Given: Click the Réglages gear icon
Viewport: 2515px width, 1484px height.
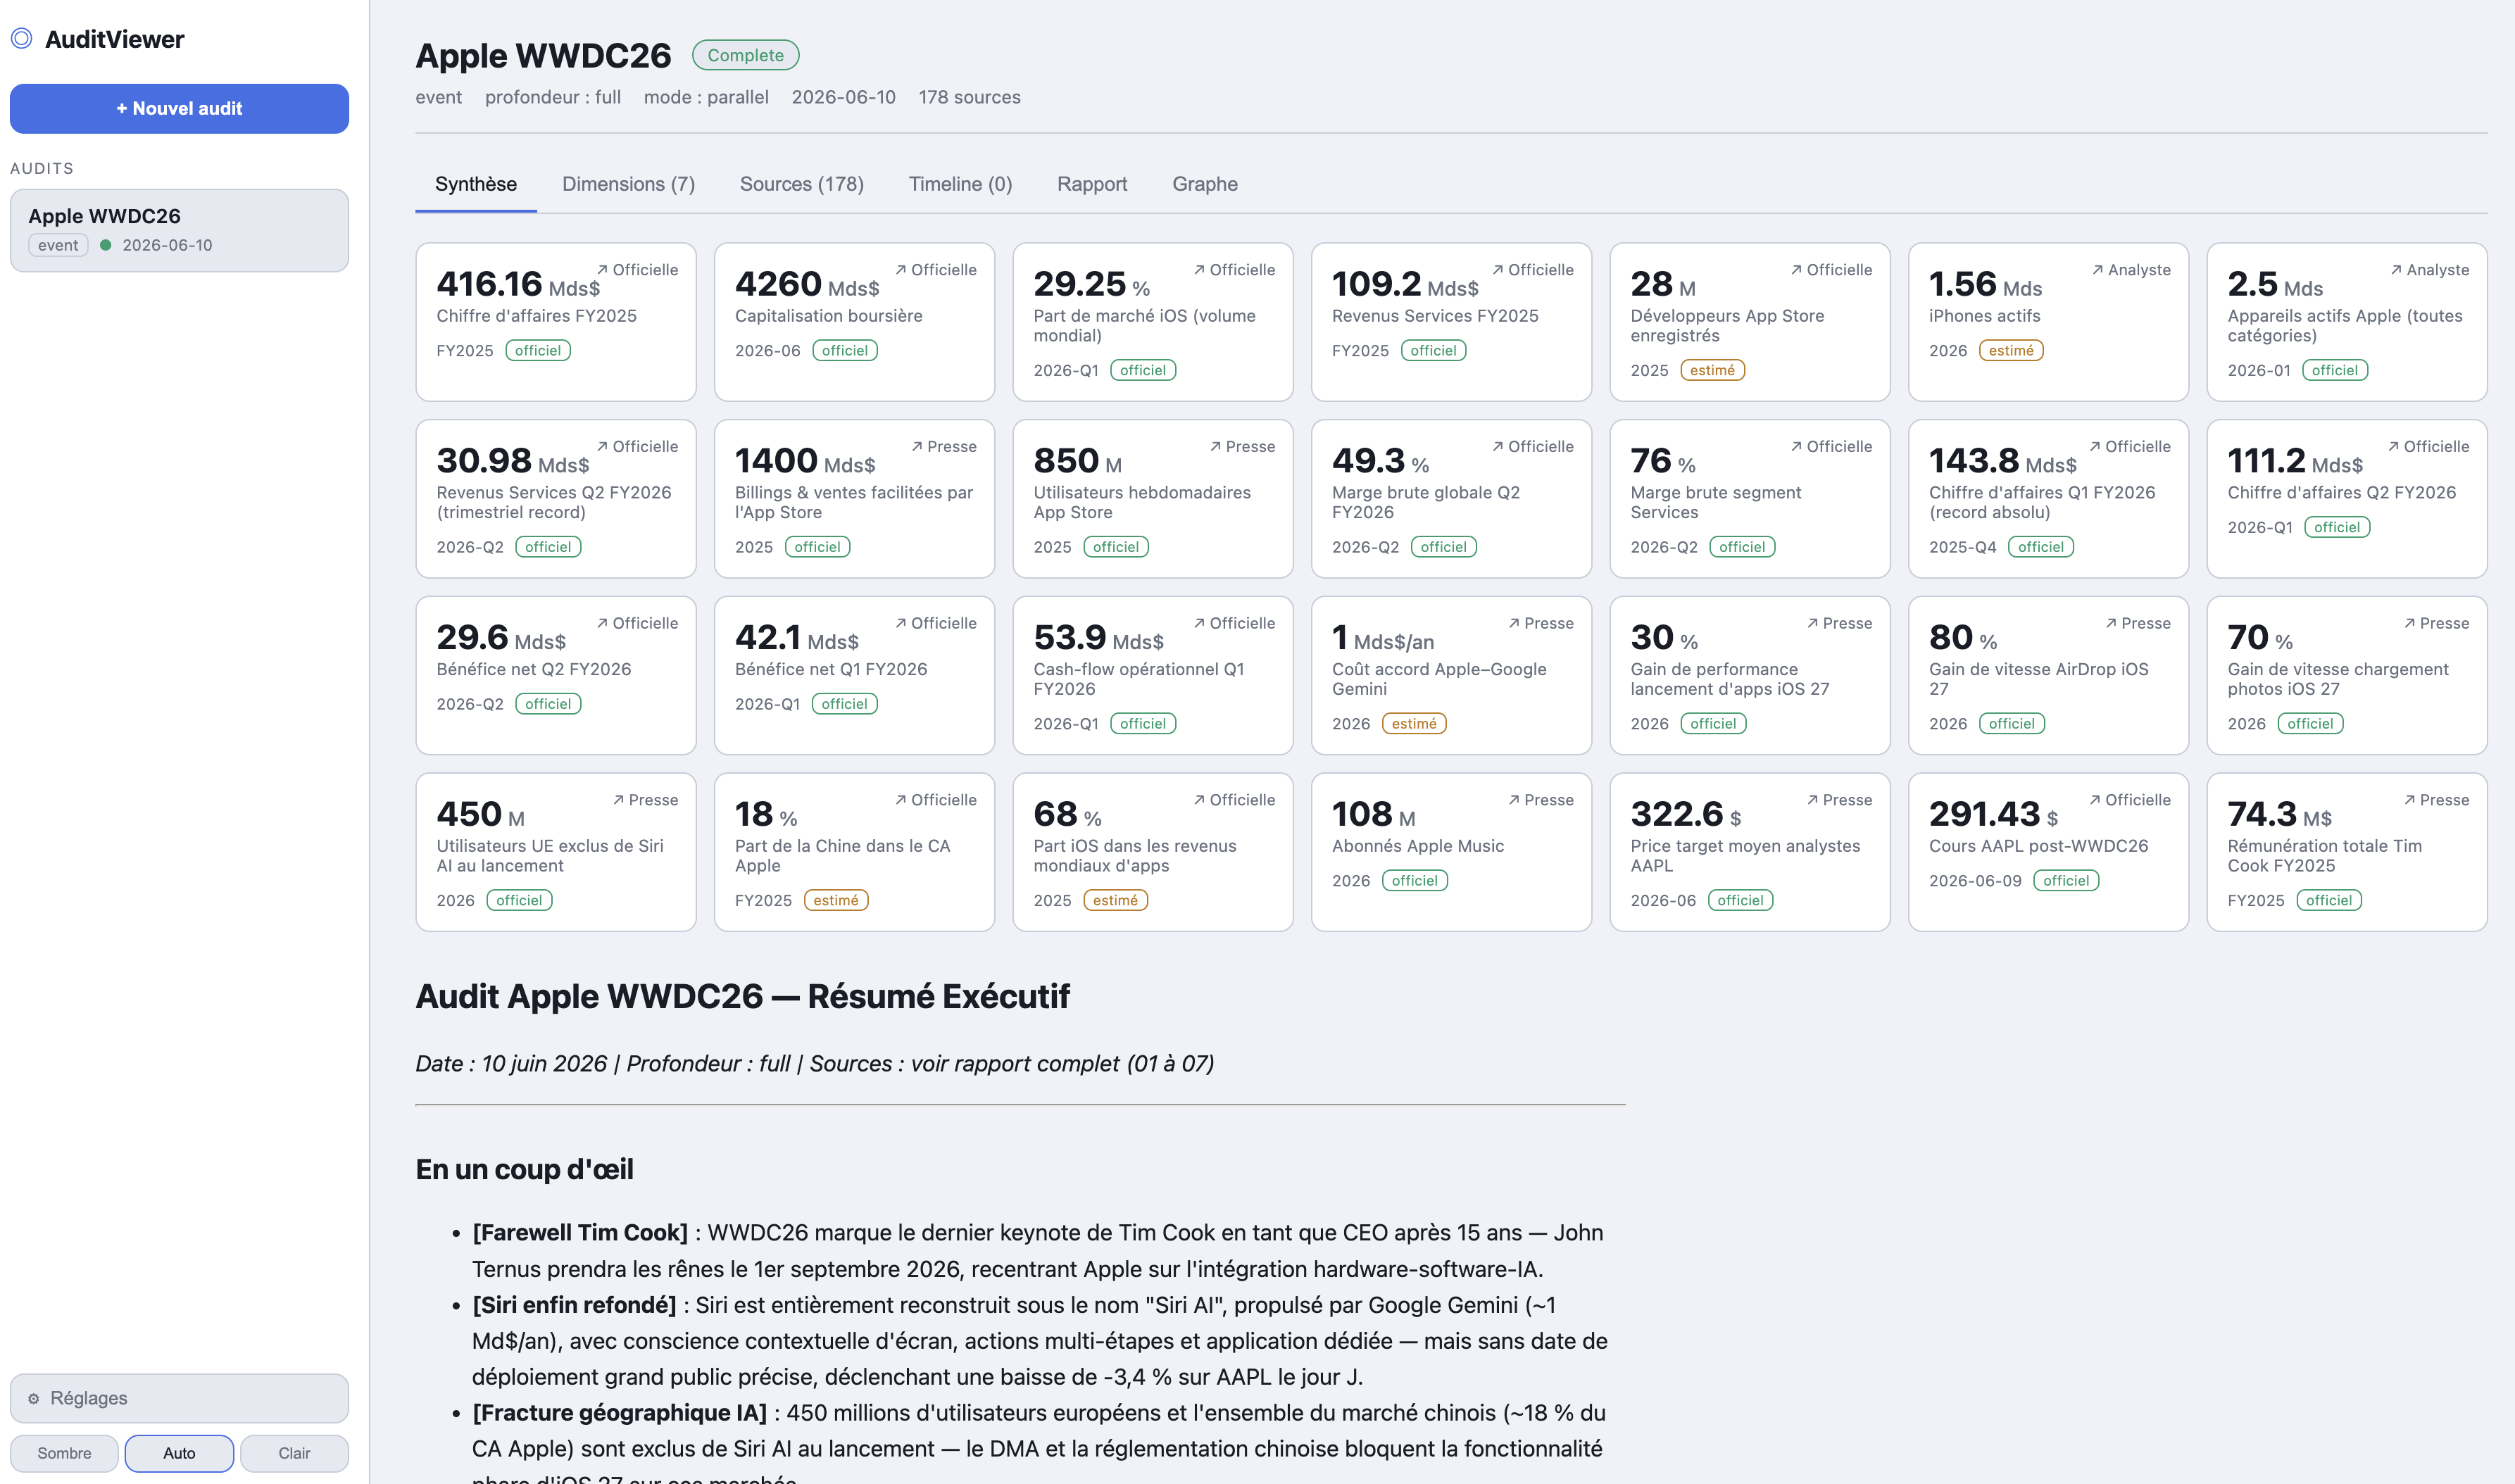Looking at the screenshot, I should click(x=34, y=1398).
